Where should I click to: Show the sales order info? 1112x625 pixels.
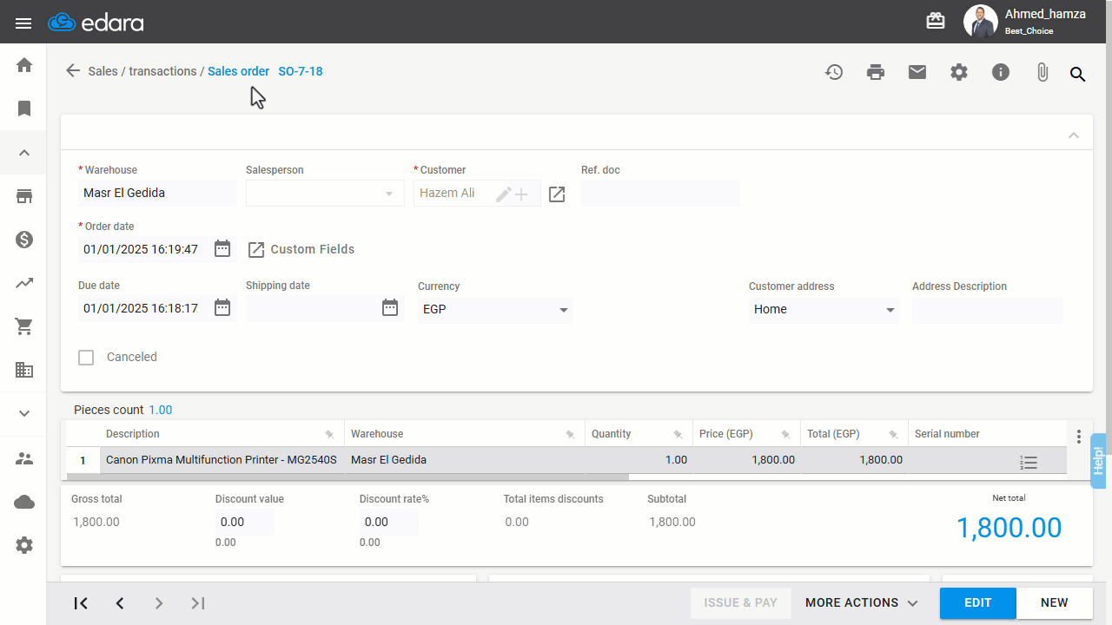1001,72
